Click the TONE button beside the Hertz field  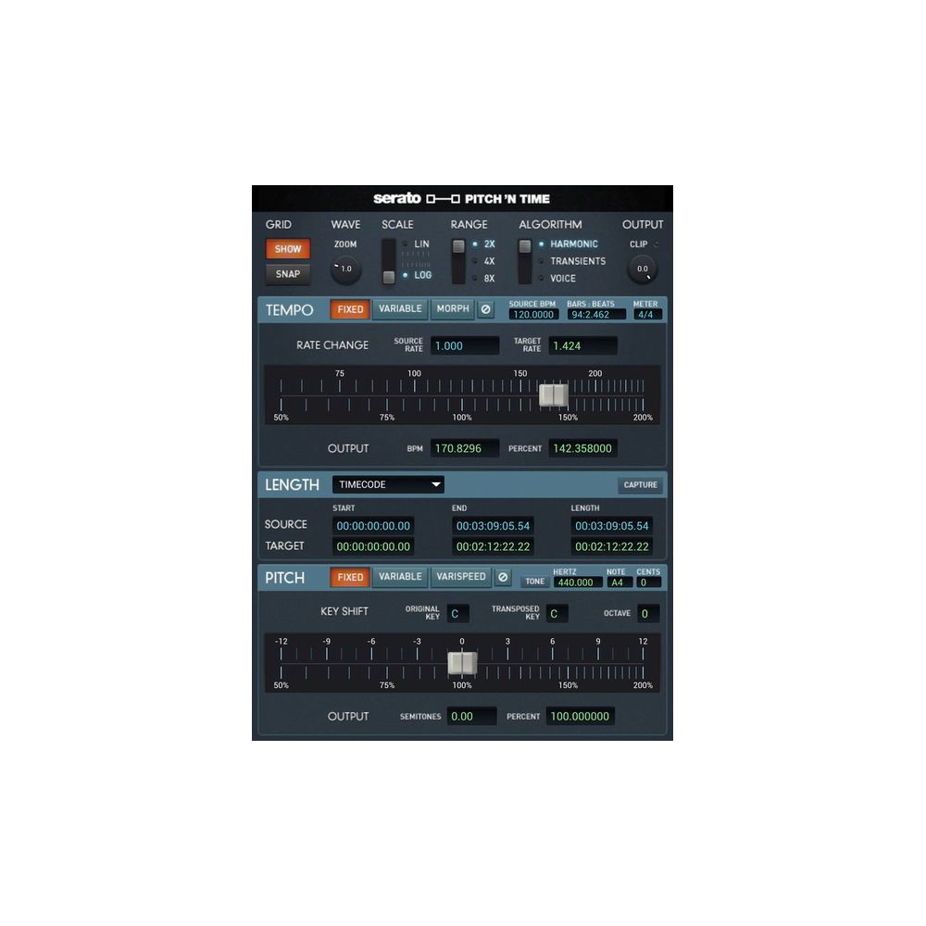tap(534, 582)
